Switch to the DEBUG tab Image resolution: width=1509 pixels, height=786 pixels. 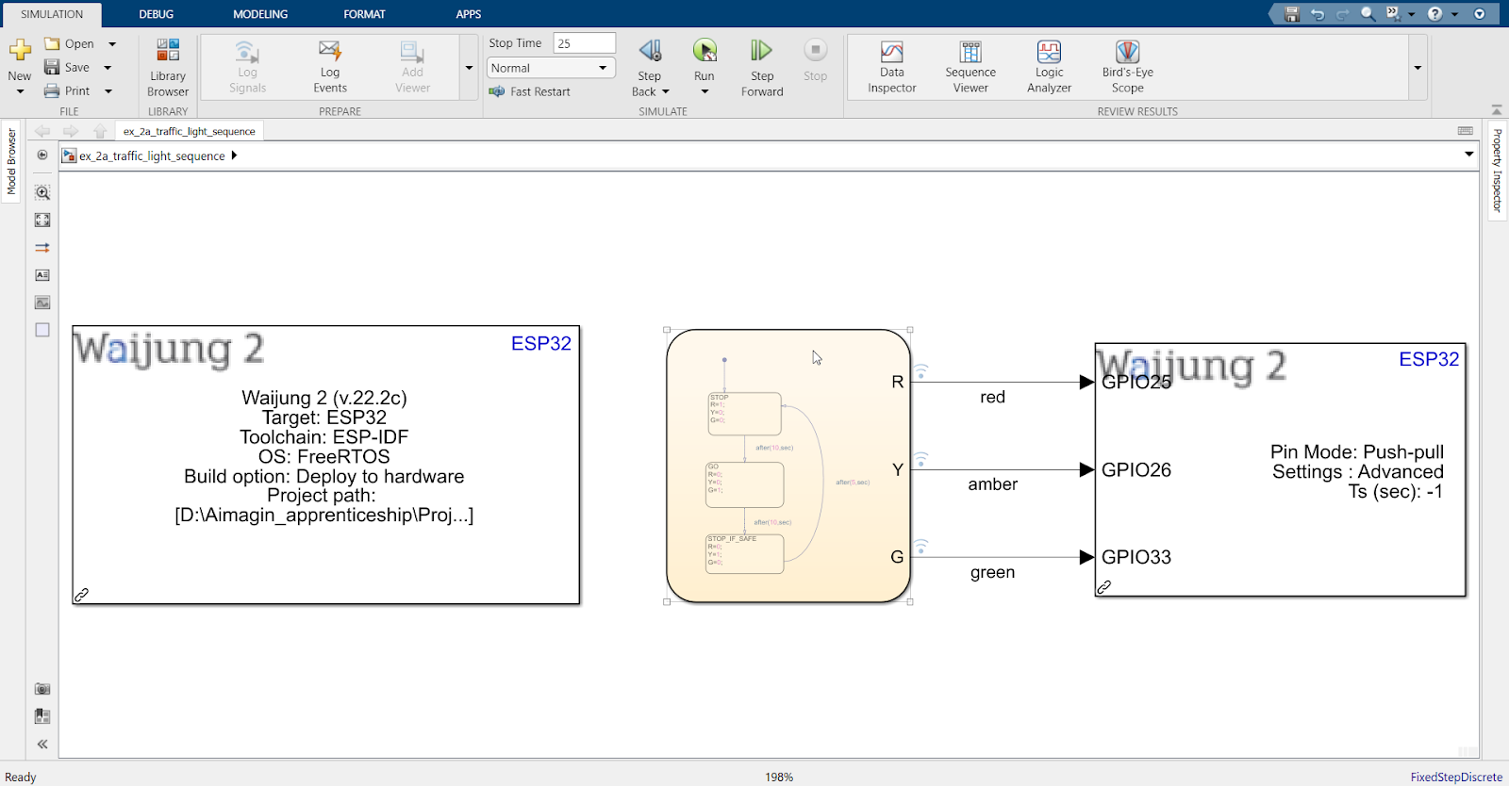pyautogui.click(x=157, y=14)
